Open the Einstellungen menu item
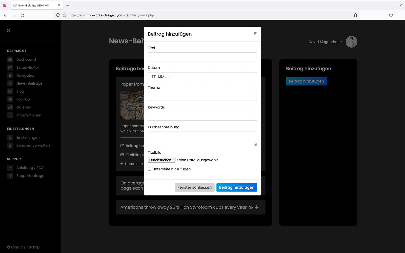The image size is (405, 253). click(x=28, y=137)
